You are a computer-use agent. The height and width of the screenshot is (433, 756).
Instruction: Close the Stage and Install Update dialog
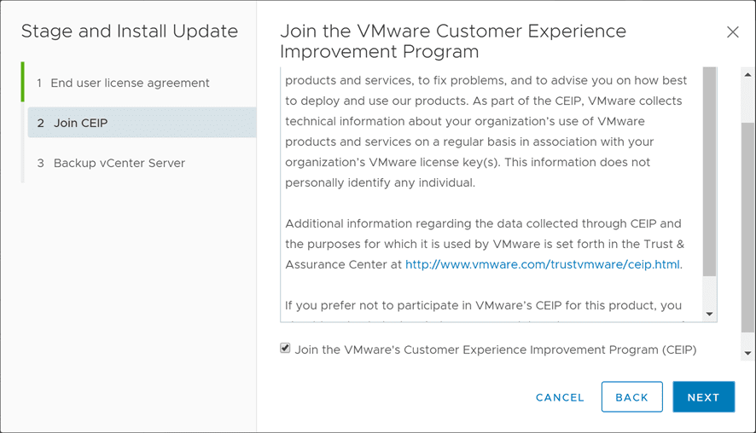[732, 32]
